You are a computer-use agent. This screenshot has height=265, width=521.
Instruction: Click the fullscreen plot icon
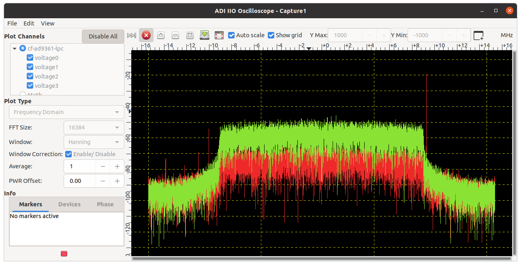click(219, 35)
